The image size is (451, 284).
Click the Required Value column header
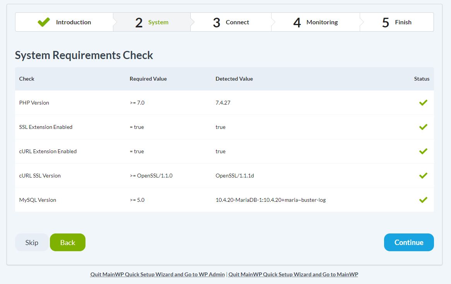tap(148, 79)
